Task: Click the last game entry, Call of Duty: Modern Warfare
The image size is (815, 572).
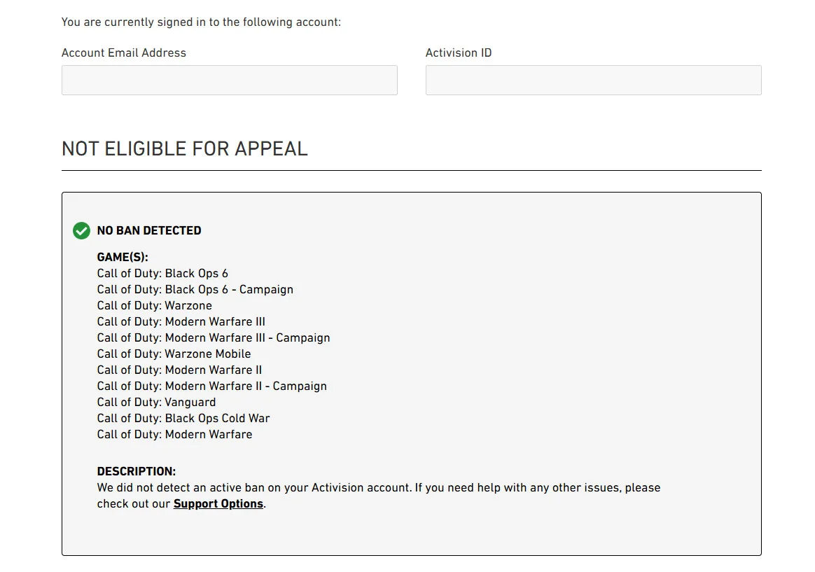Action: tap(174, 434)
